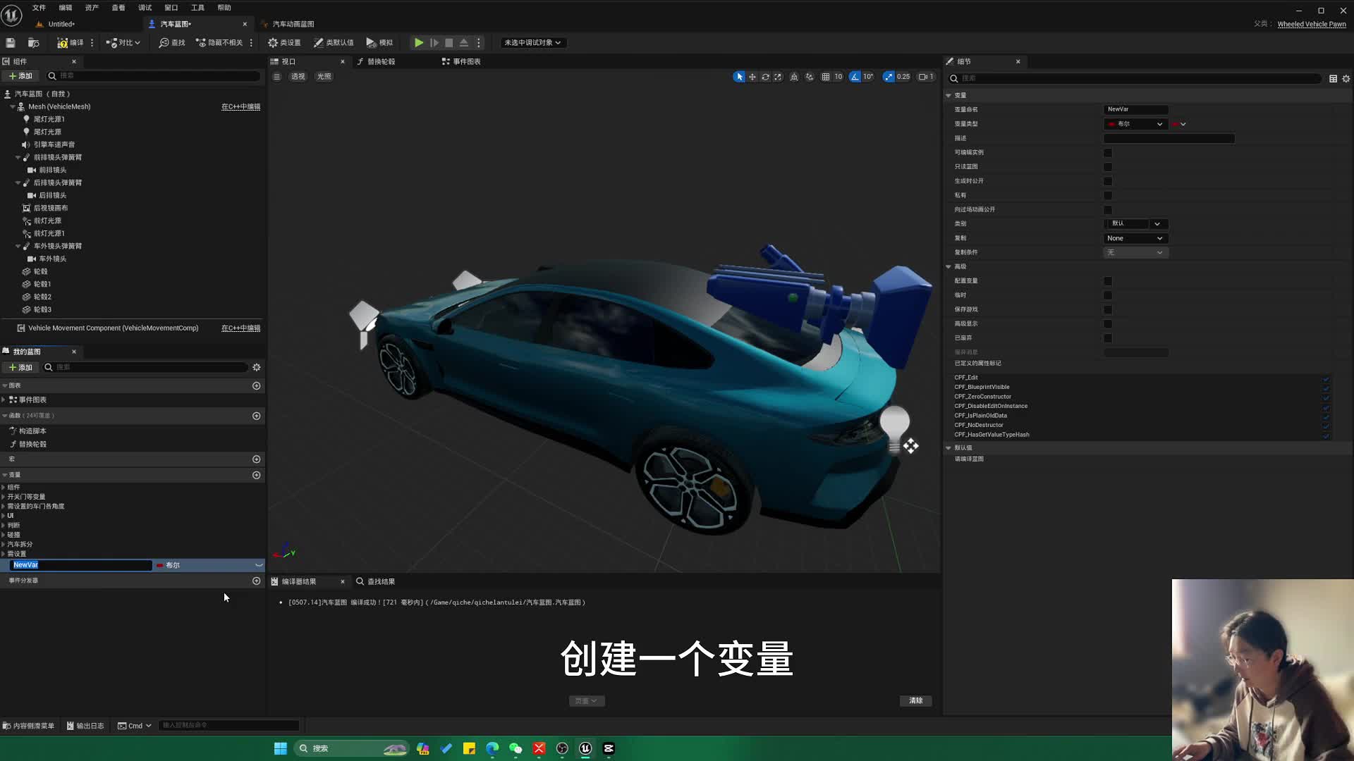
Task: Click the stop playback button
Action: tap(449, 43)
